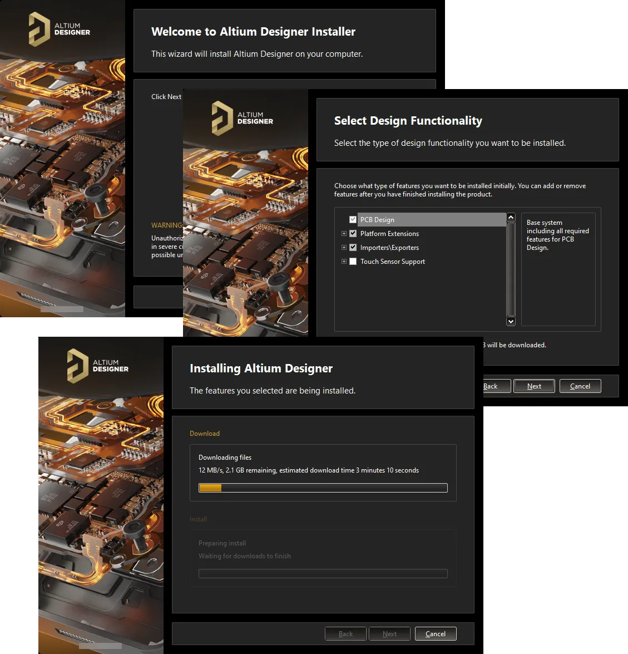Image resolution: width=628 pixels, height=654 pixels.
Task: Click the "Download" section label
Action: [x=205, y=434]
